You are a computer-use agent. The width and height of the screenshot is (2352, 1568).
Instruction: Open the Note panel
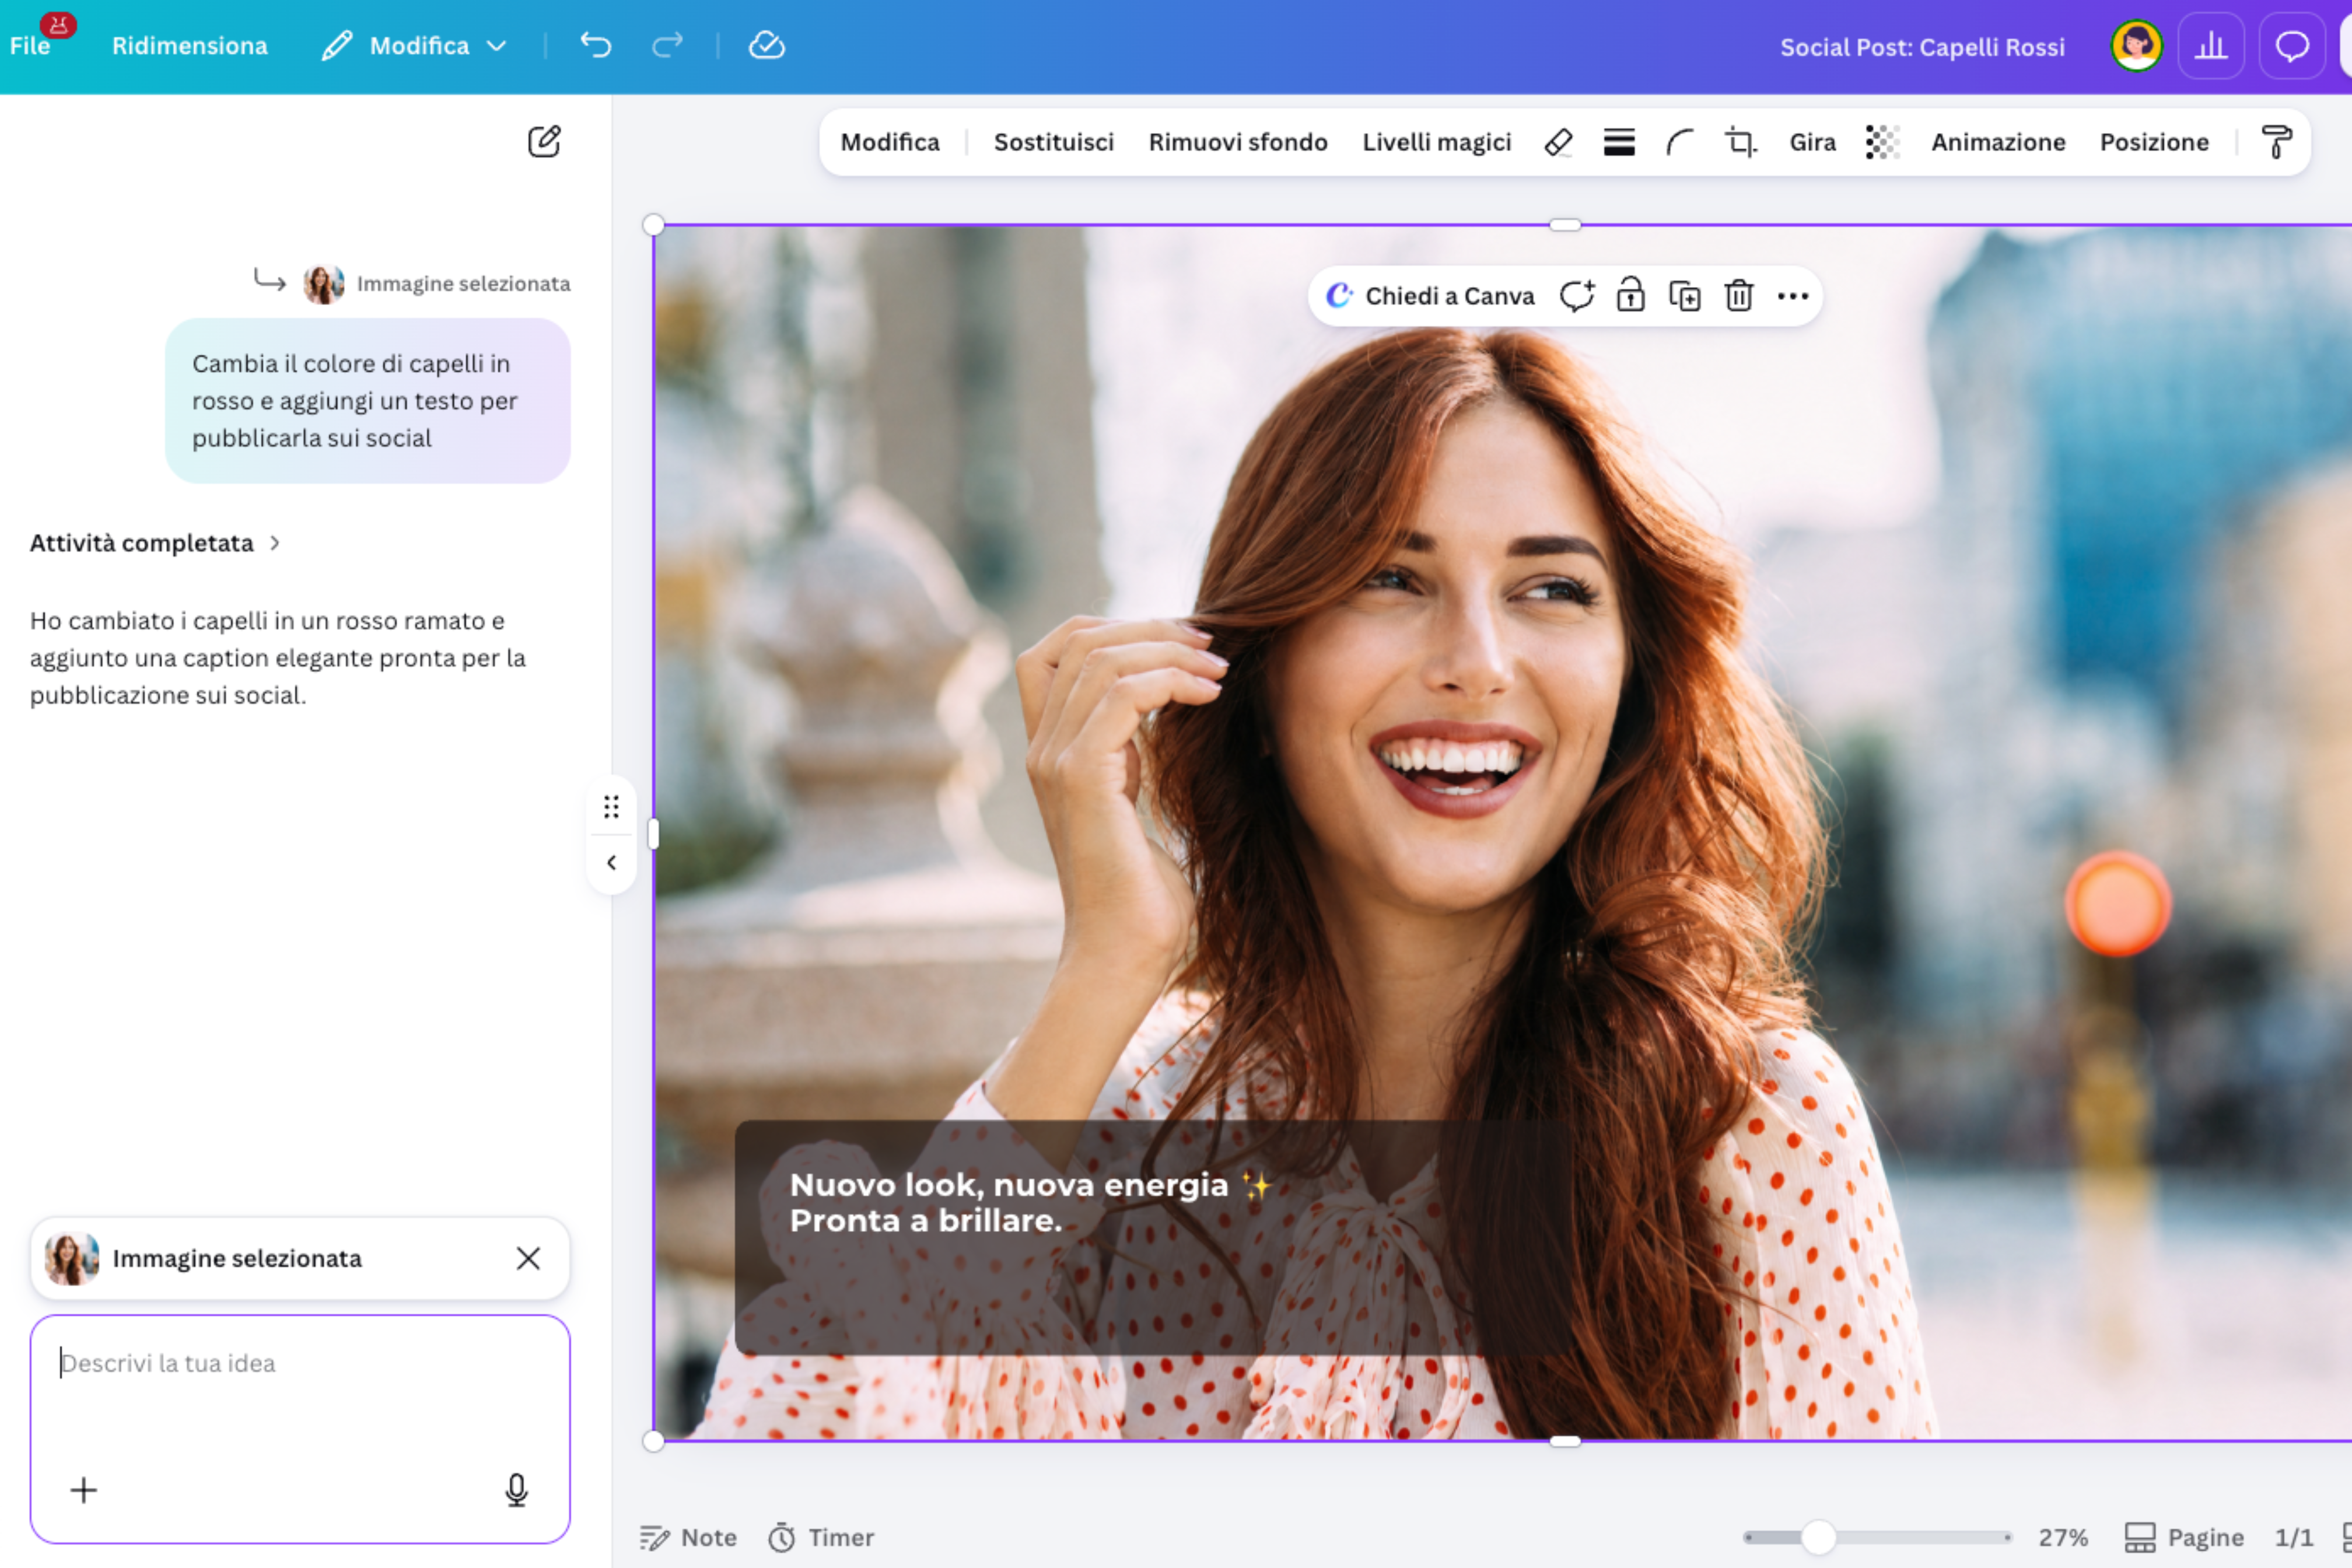[x=688, y=1538]
